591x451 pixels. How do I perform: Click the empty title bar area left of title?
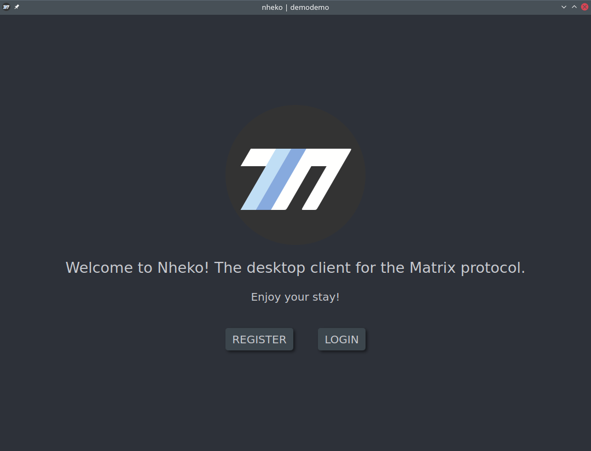[x=137, y=7]
